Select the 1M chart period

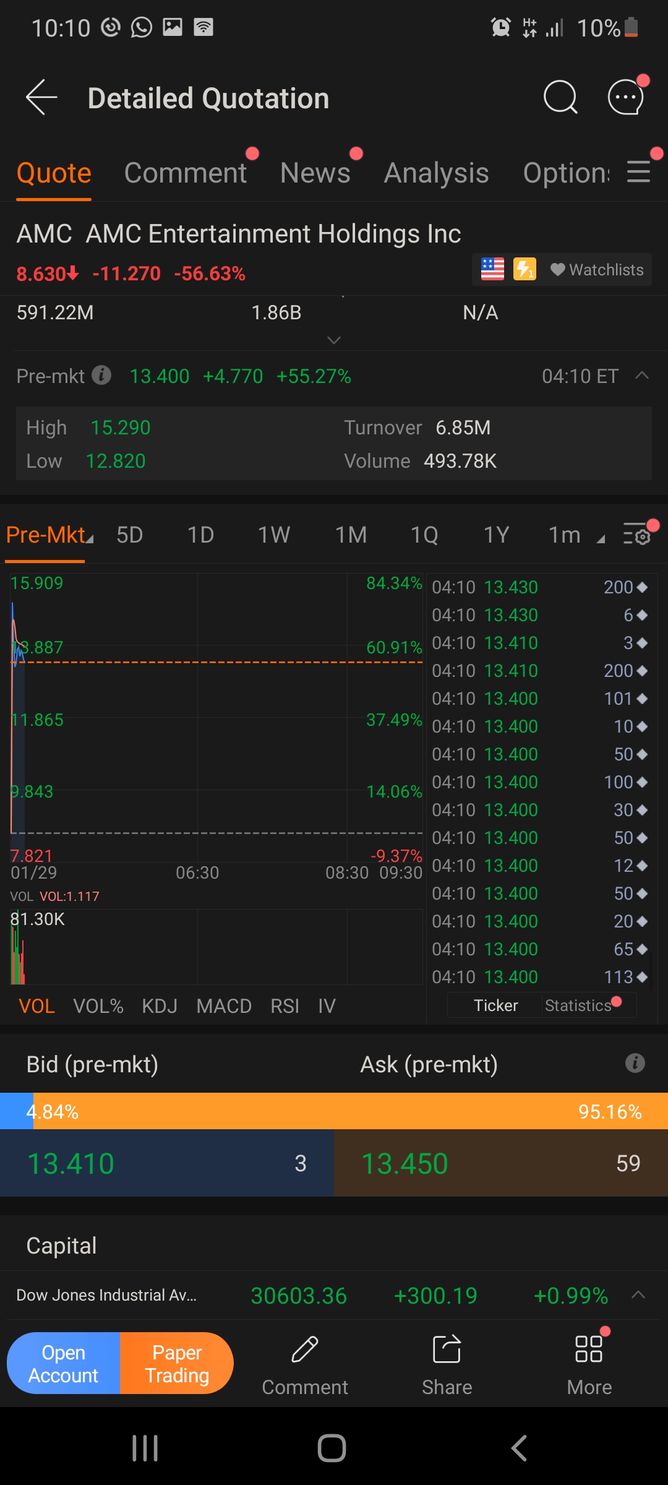pos(351,535)
